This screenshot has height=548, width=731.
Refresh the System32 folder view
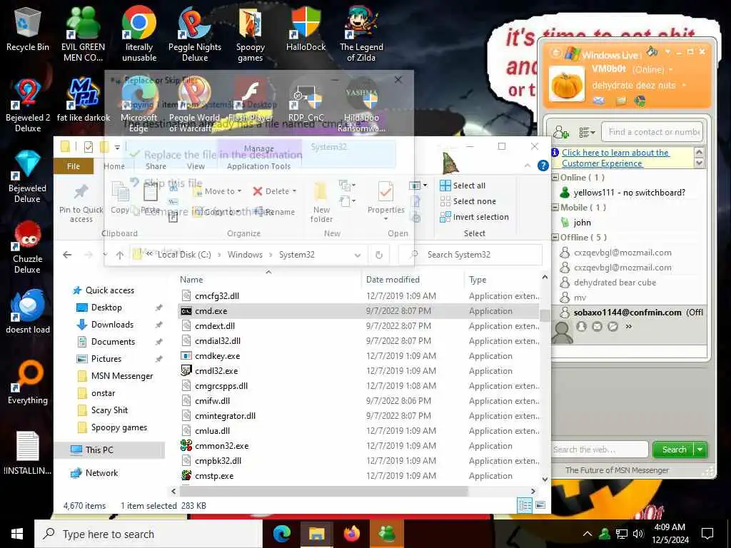(379, 255)
